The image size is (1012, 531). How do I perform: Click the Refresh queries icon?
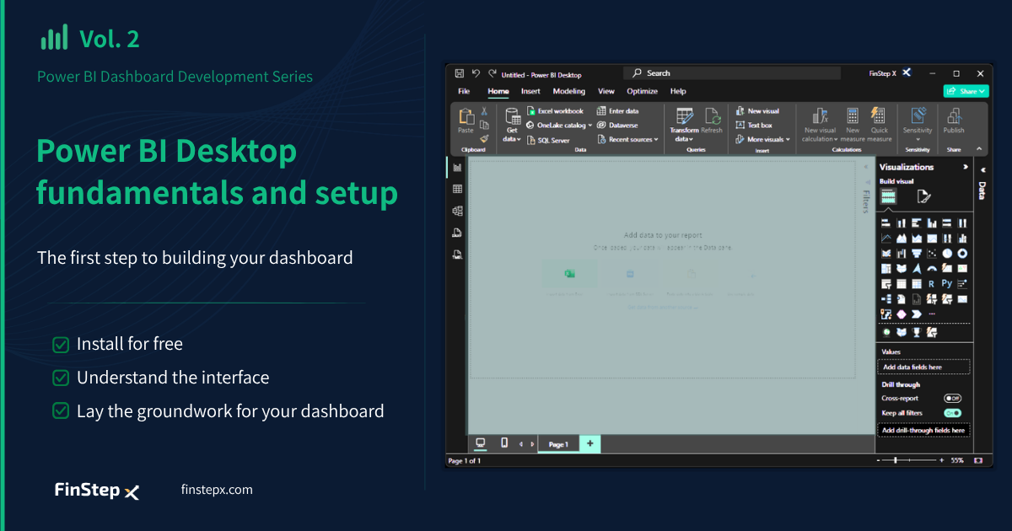pos(712,116)
